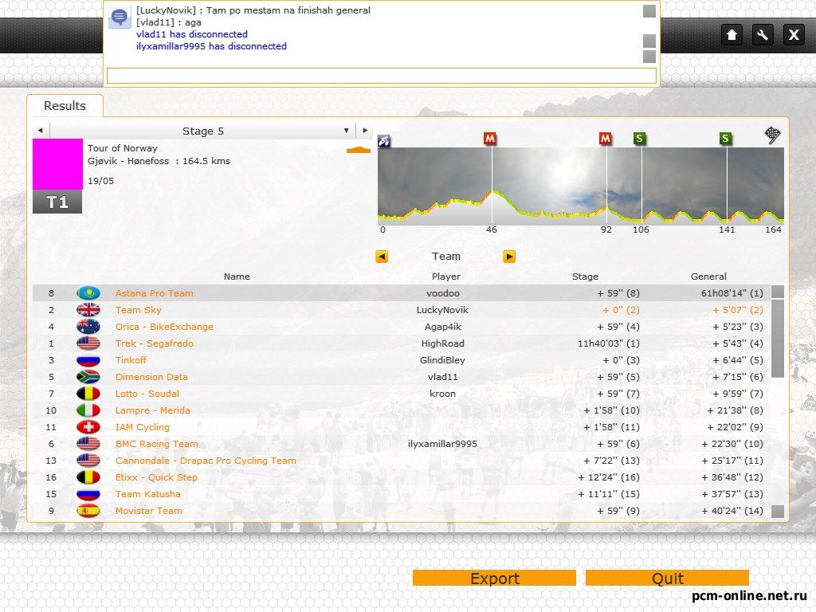The height and width of the screenshot is (612, 816).
Task: Click the mountain marker at km 92
Action: coord(605,139)
